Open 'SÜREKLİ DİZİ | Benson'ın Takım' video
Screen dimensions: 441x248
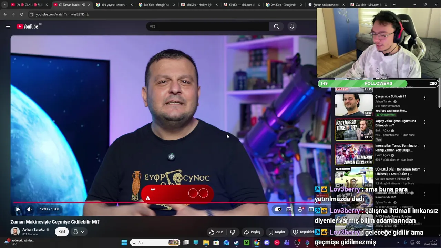click(398, 172)
